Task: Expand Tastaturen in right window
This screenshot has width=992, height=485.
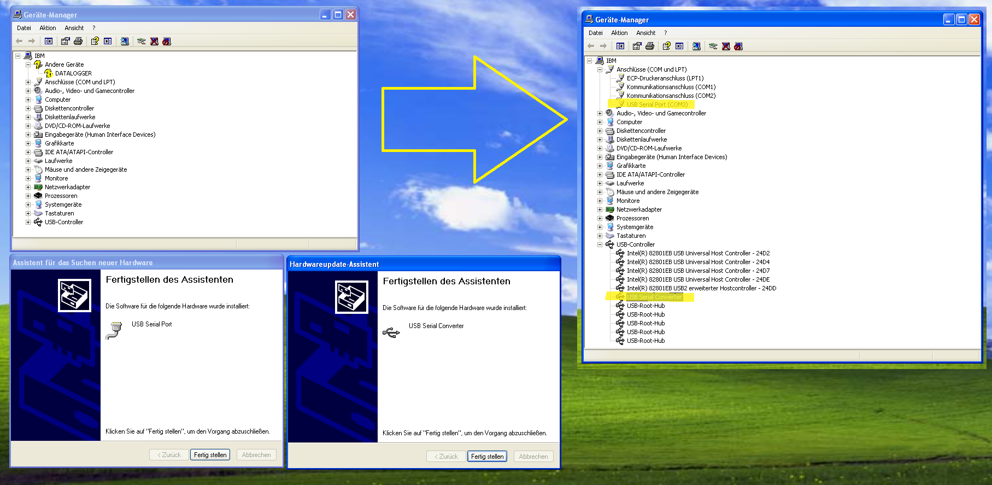Action: [x=600, y=236]
